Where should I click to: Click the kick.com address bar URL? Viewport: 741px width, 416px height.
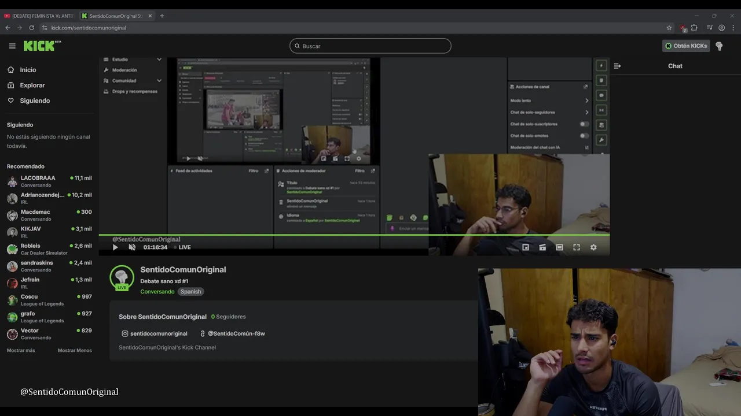[x=89, y=28]
